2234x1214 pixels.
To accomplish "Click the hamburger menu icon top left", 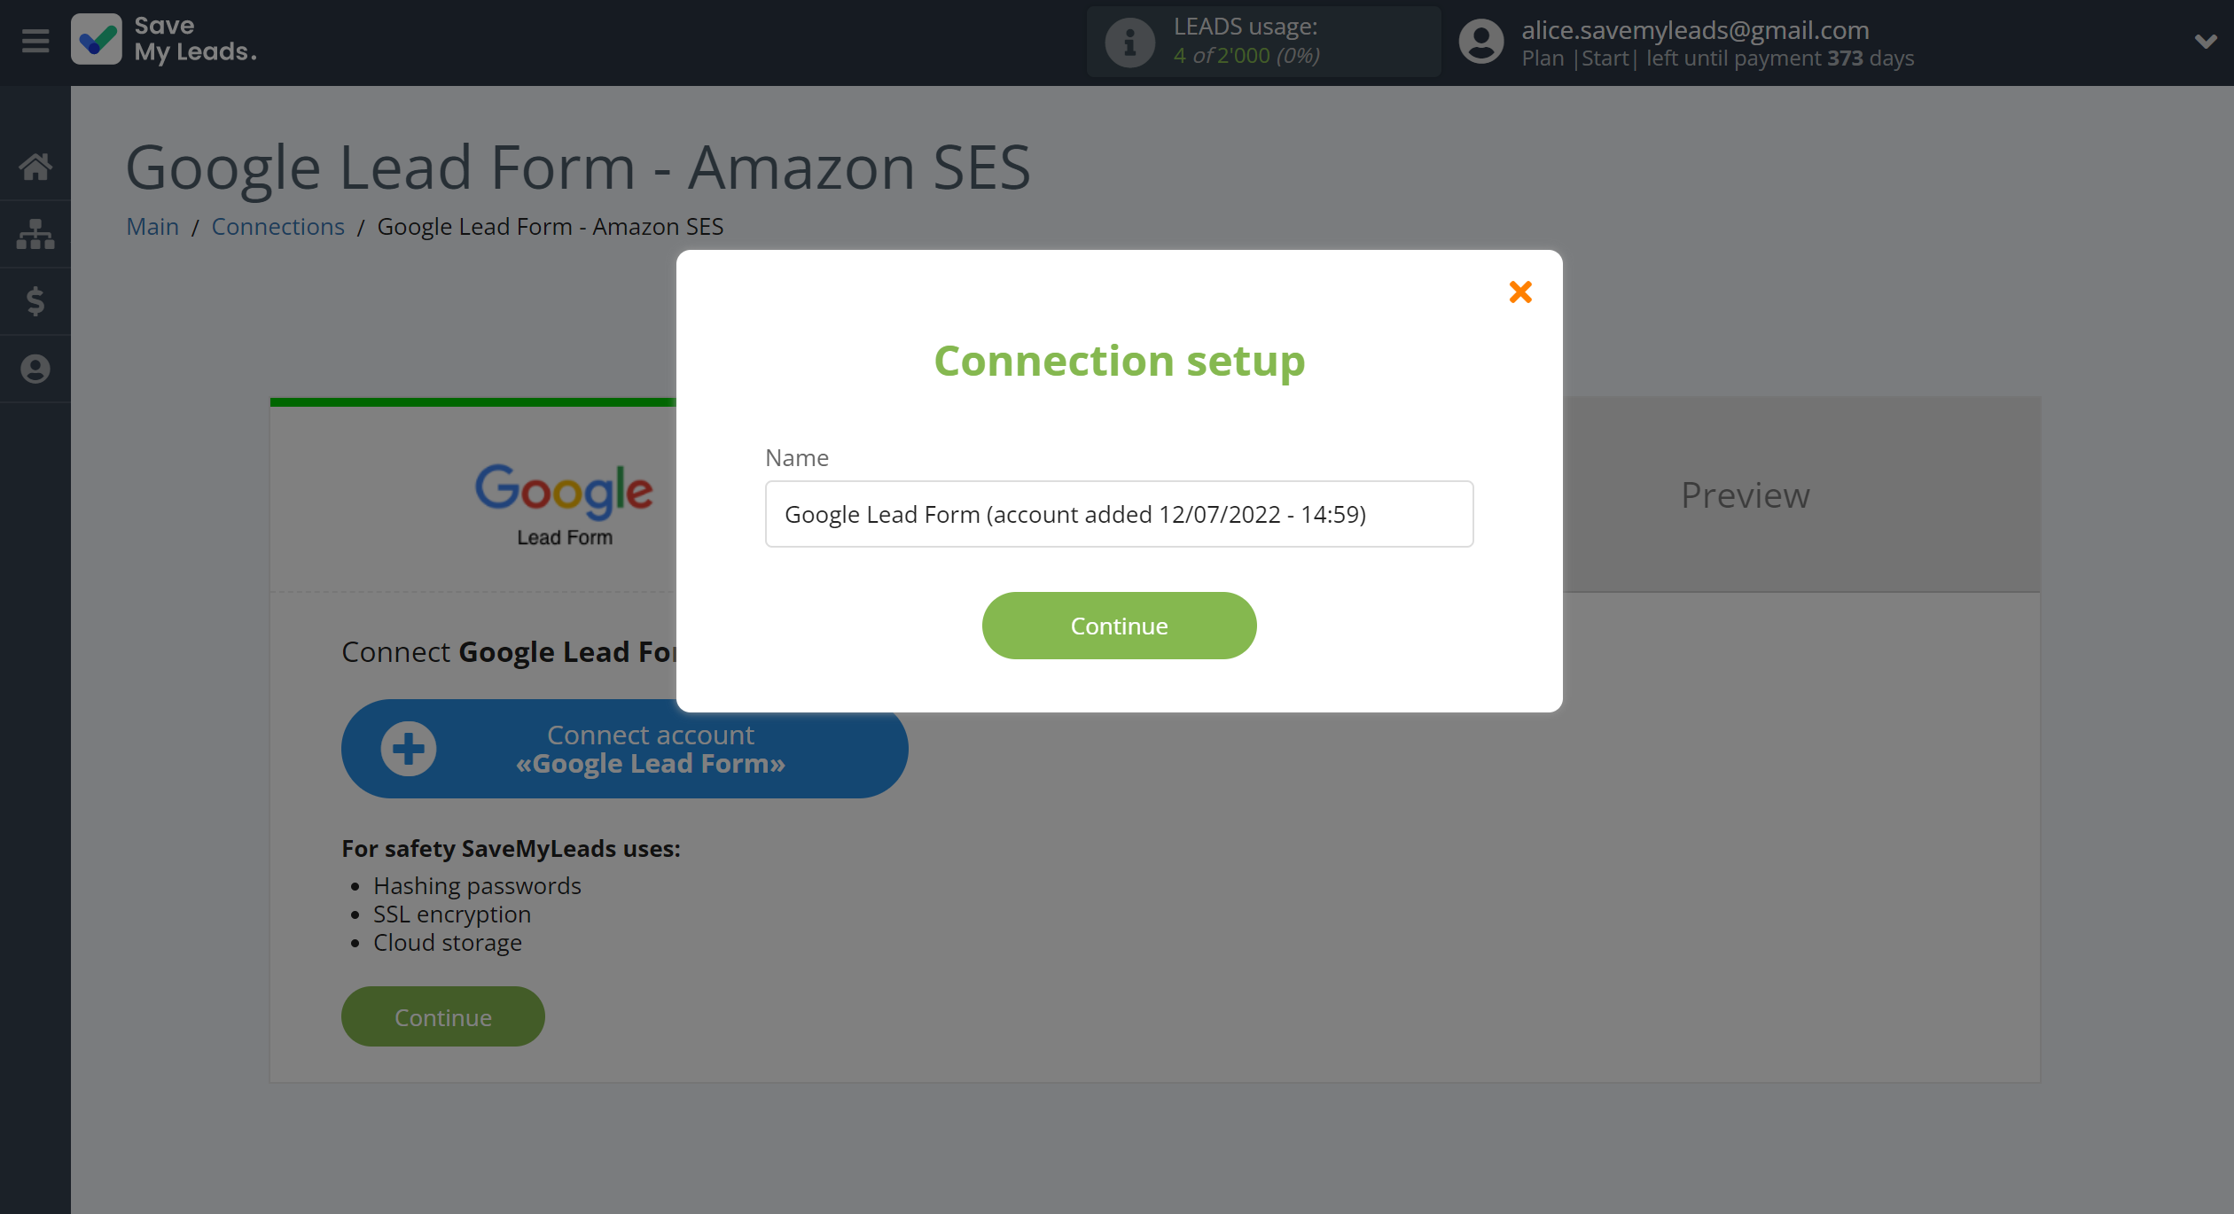I will tap(35, 41).
